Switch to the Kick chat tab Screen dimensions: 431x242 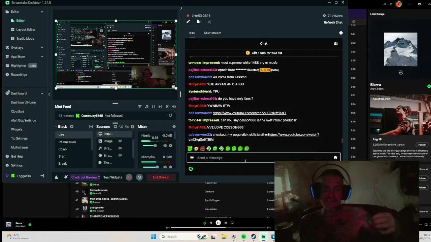tap(192, 33)
